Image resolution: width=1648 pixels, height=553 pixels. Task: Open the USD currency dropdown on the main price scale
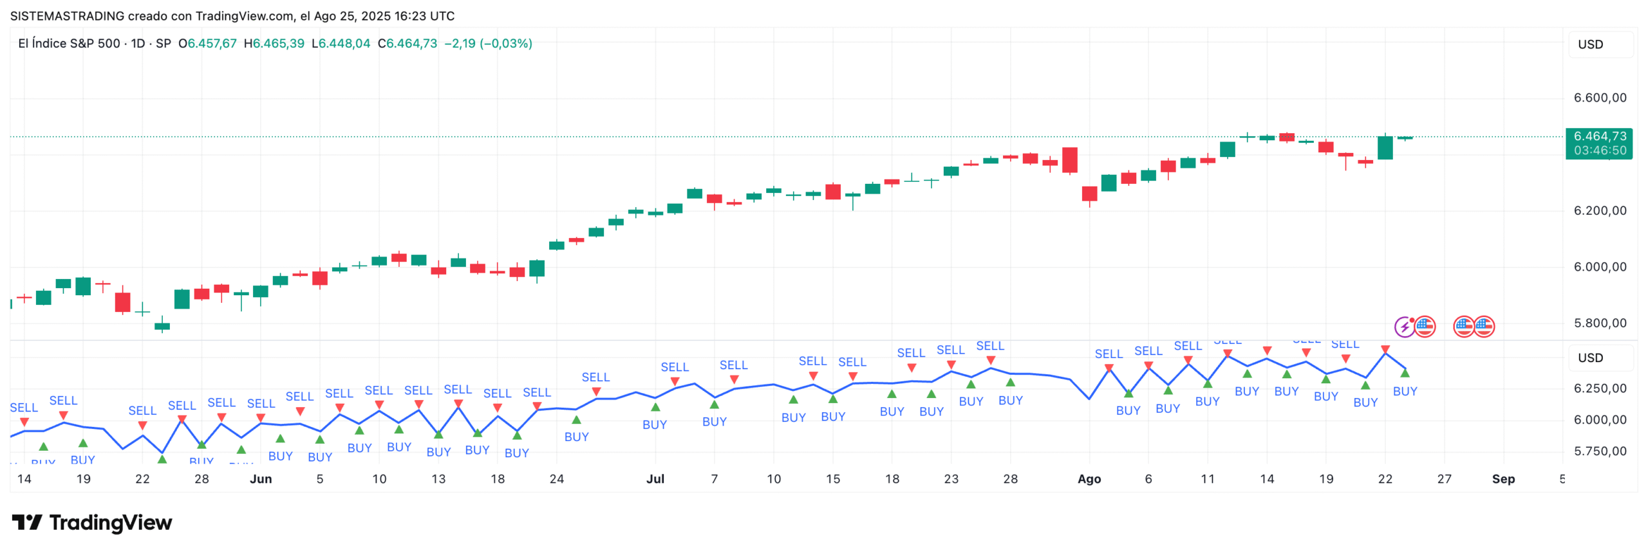(x=1600, y=44)
